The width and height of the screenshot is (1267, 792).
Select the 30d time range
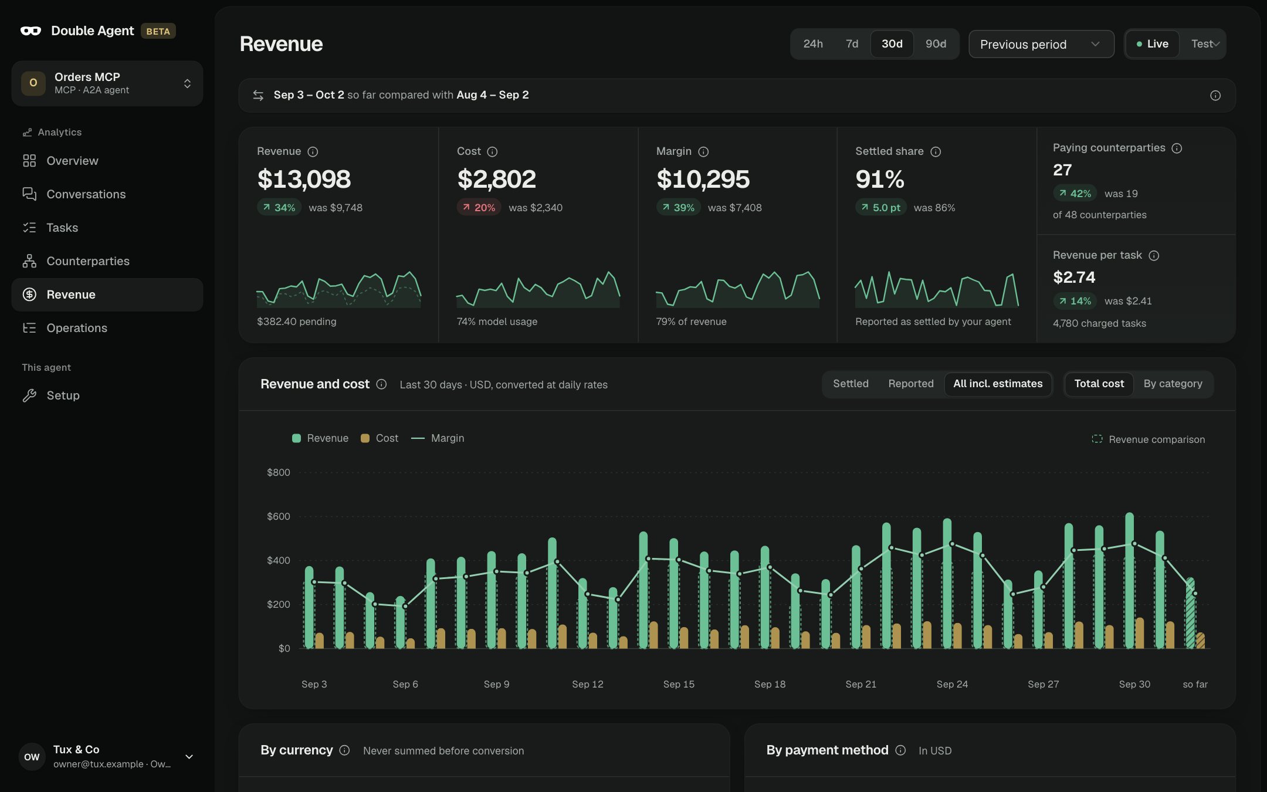(x=892, y=44)
